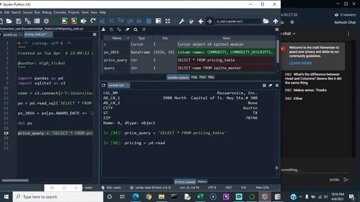Start debugging the file
The image size is (360, 202).
[x=102, y=21]
